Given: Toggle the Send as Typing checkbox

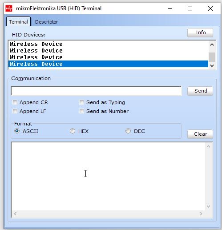Looking at the screenshot, I should pos(81,102).
